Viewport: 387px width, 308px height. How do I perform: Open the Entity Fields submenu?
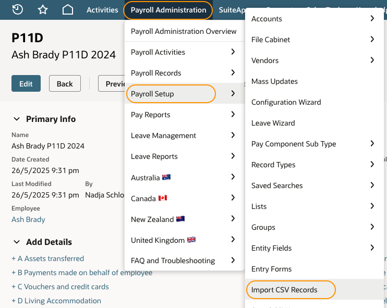pos(315,248)
